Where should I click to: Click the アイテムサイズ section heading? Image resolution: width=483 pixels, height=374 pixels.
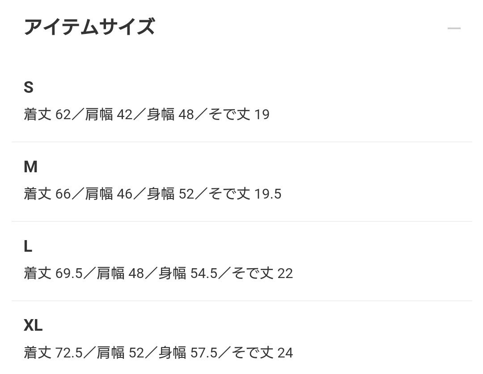[x=89, y=27]
